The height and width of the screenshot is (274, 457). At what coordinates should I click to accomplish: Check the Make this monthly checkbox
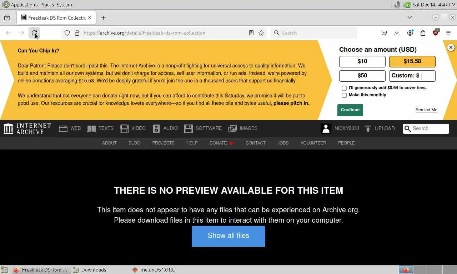(344, 95)
